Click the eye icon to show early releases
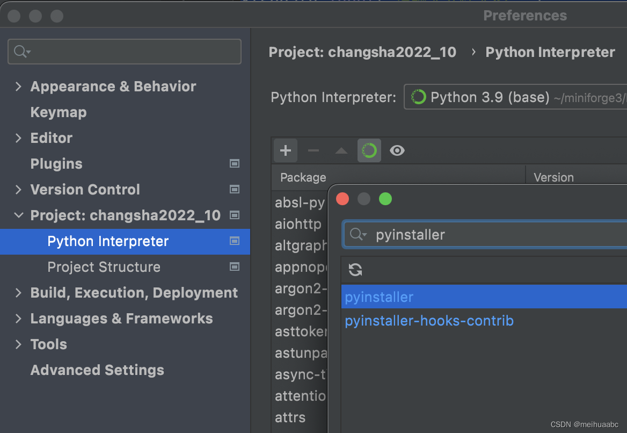The width and height of the screenshot is (627, 433). click(x=397, y=150)
